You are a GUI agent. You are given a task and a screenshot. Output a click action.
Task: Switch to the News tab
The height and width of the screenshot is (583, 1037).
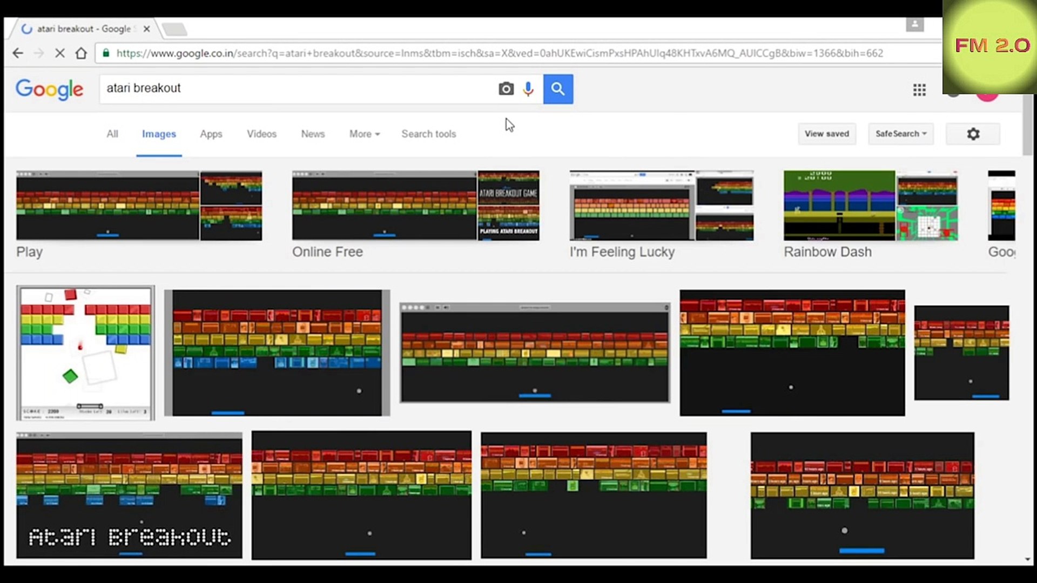[x=313, y=134]
